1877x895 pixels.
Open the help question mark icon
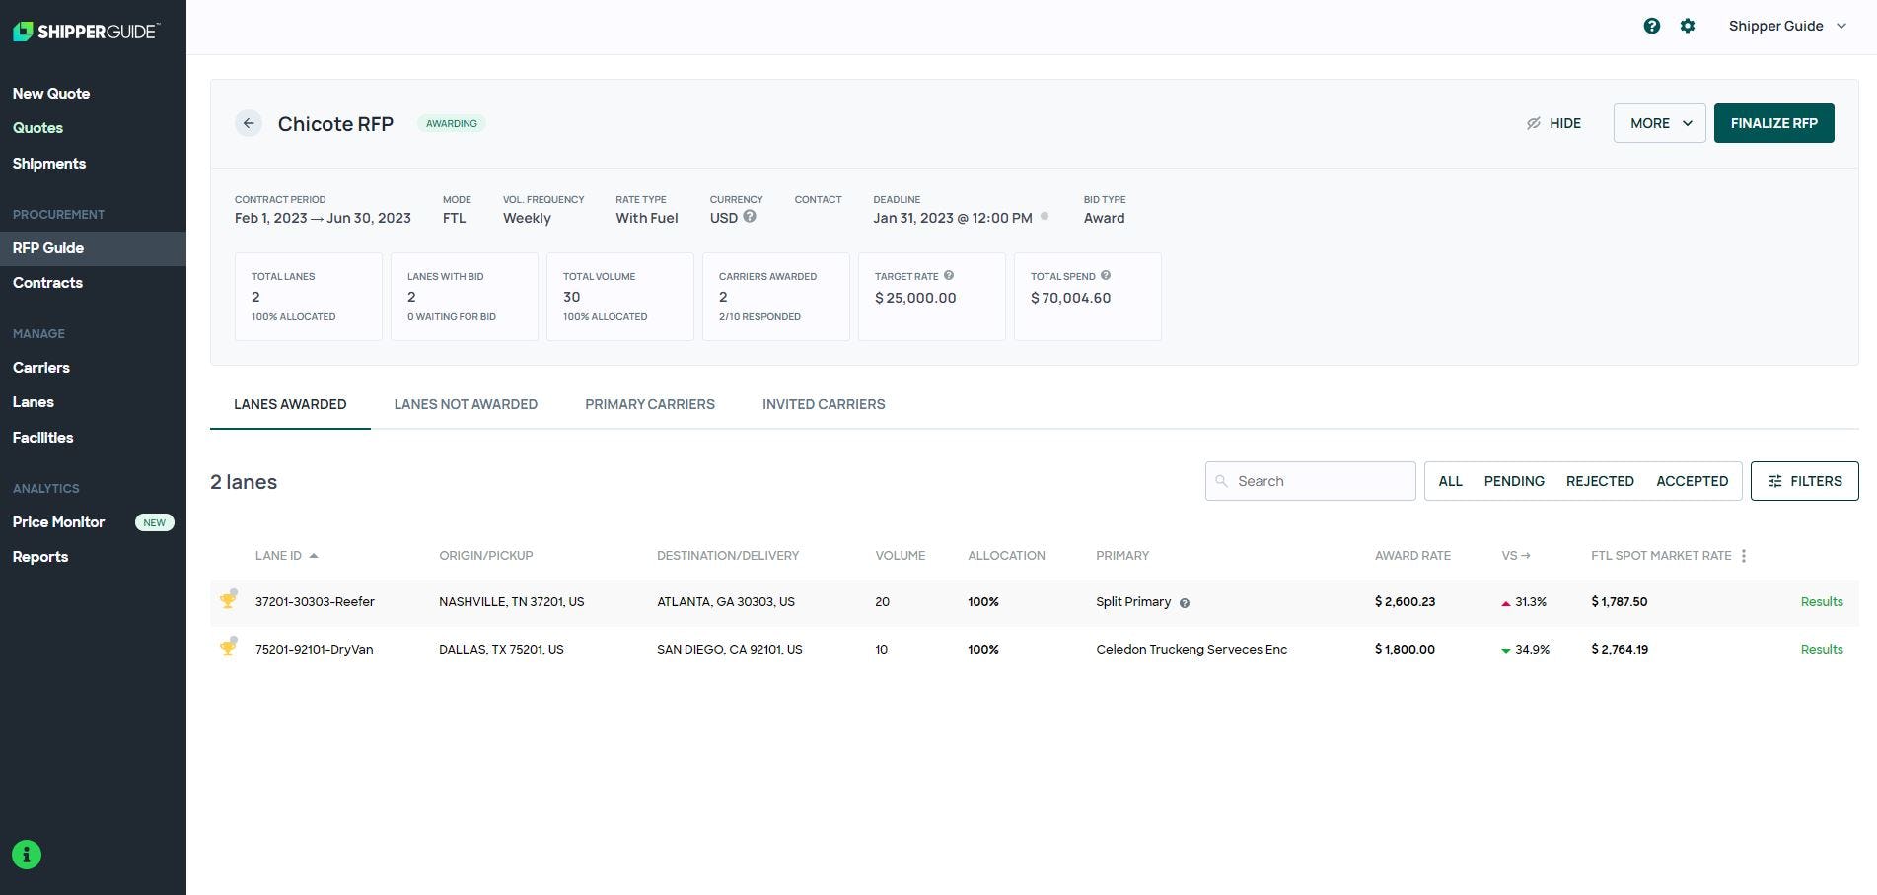click(1651, 27)
